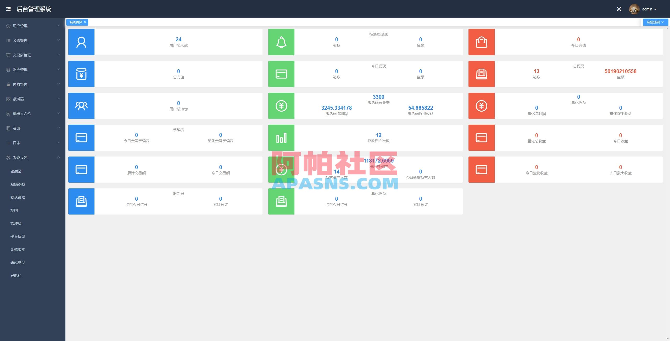The image size is (670, 341).
Task: Click the green bar chart icon
Action: [281, 138]
